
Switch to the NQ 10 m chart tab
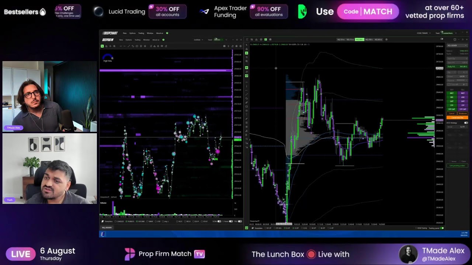pos(341,39)
